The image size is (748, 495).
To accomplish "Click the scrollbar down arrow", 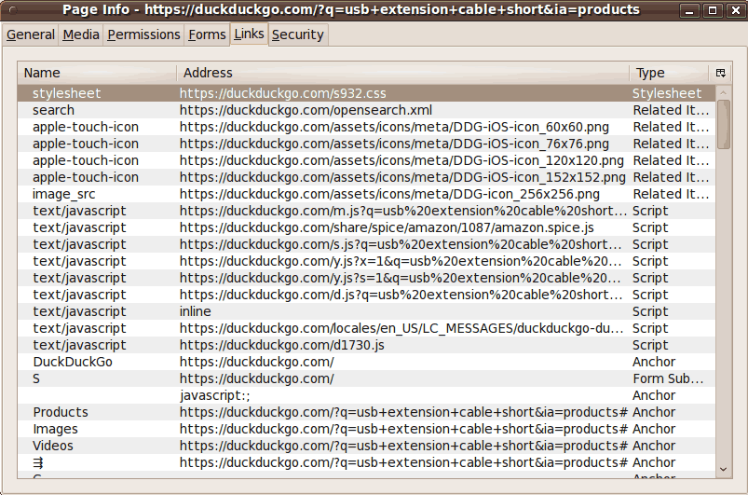I will 723,469.
